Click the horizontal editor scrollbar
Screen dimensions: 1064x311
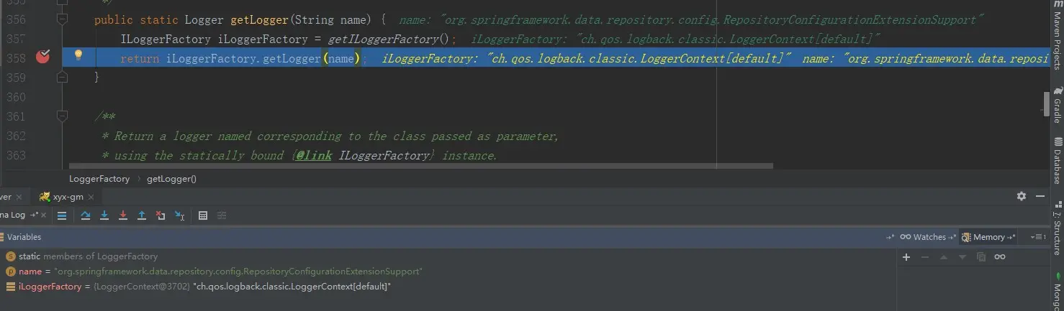point(420,166)
